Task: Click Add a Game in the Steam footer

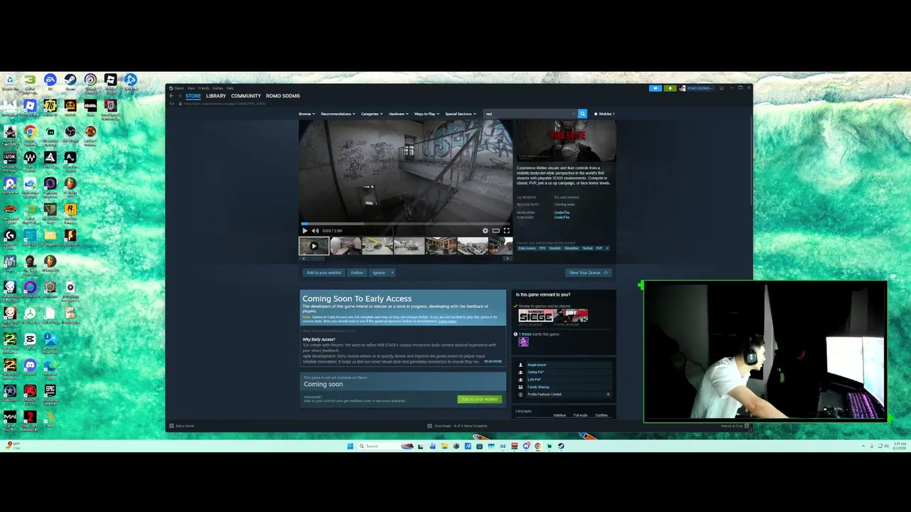Action: [x=182, y=426]
